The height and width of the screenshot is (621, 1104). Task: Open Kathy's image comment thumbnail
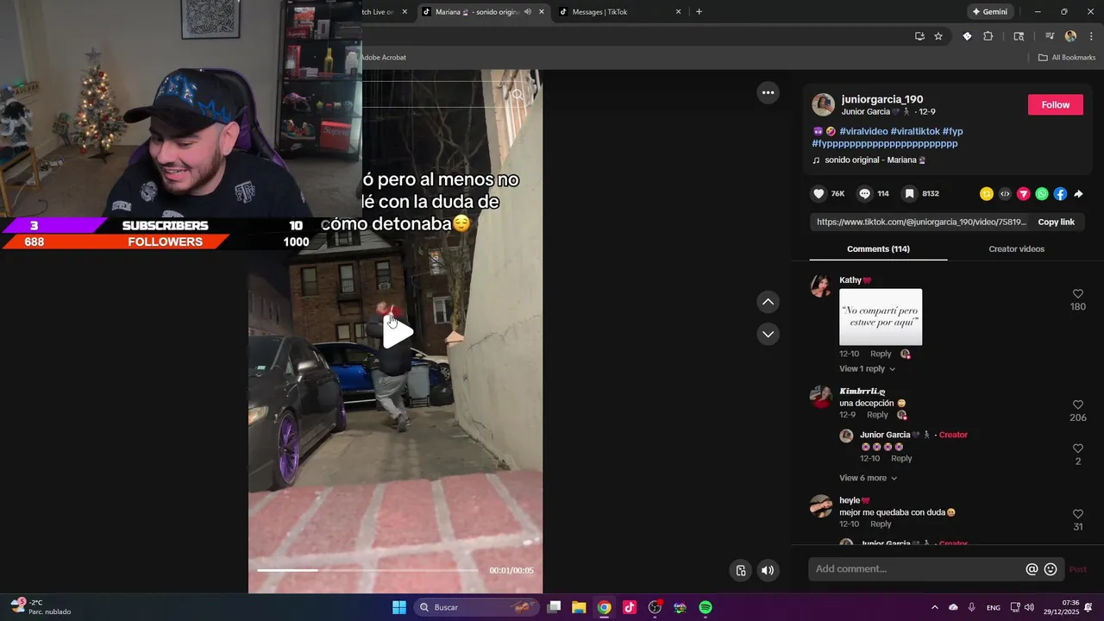881,317
